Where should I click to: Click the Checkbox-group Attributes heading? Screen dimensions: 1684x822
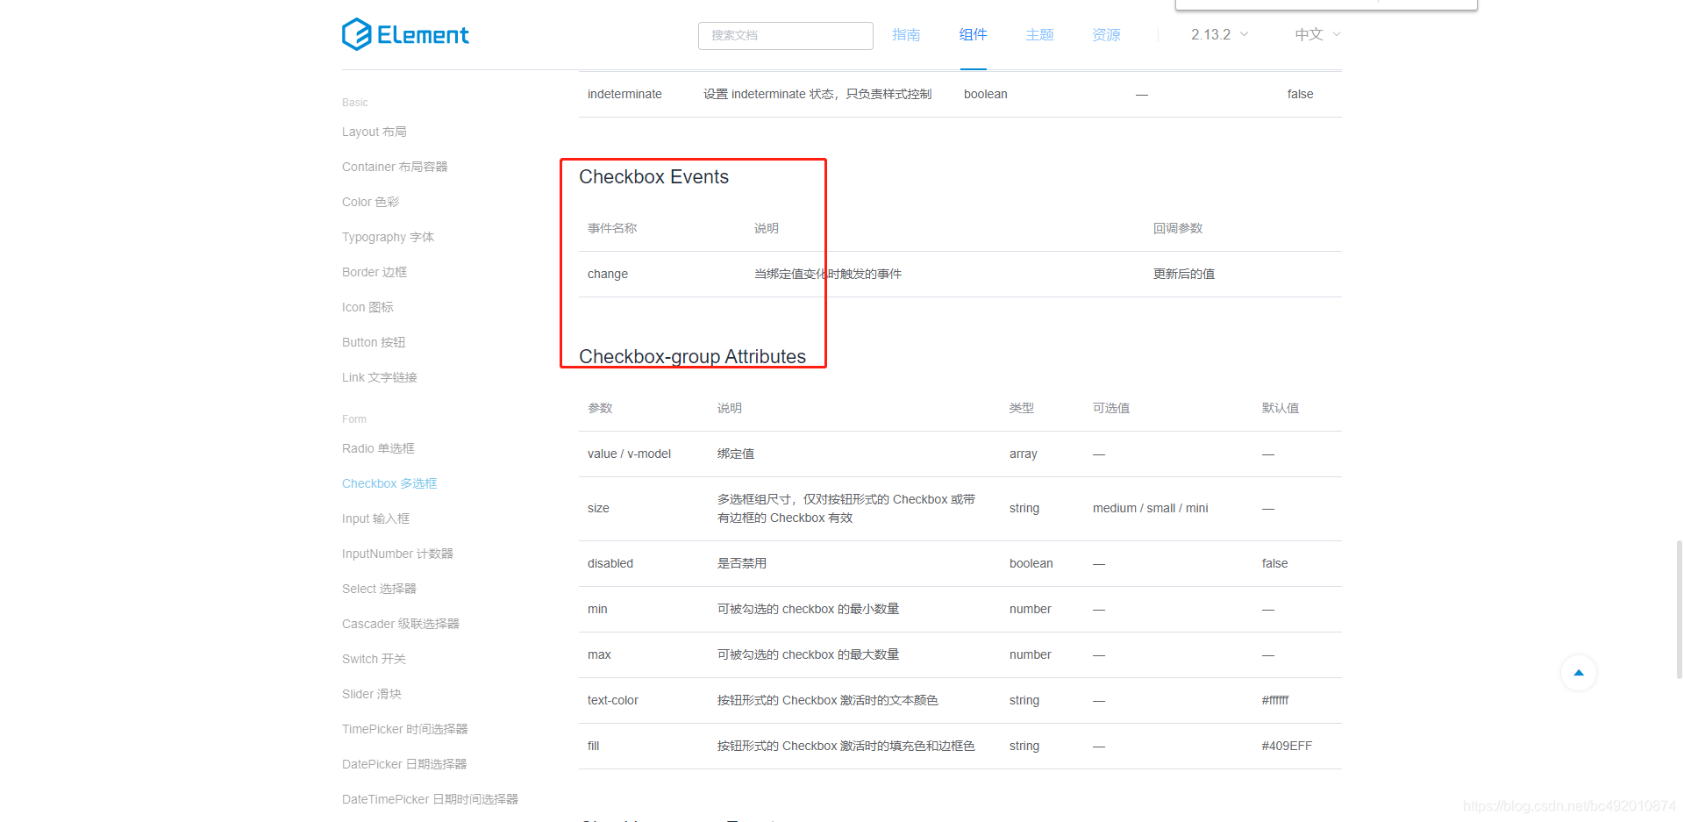coord(692,356)
